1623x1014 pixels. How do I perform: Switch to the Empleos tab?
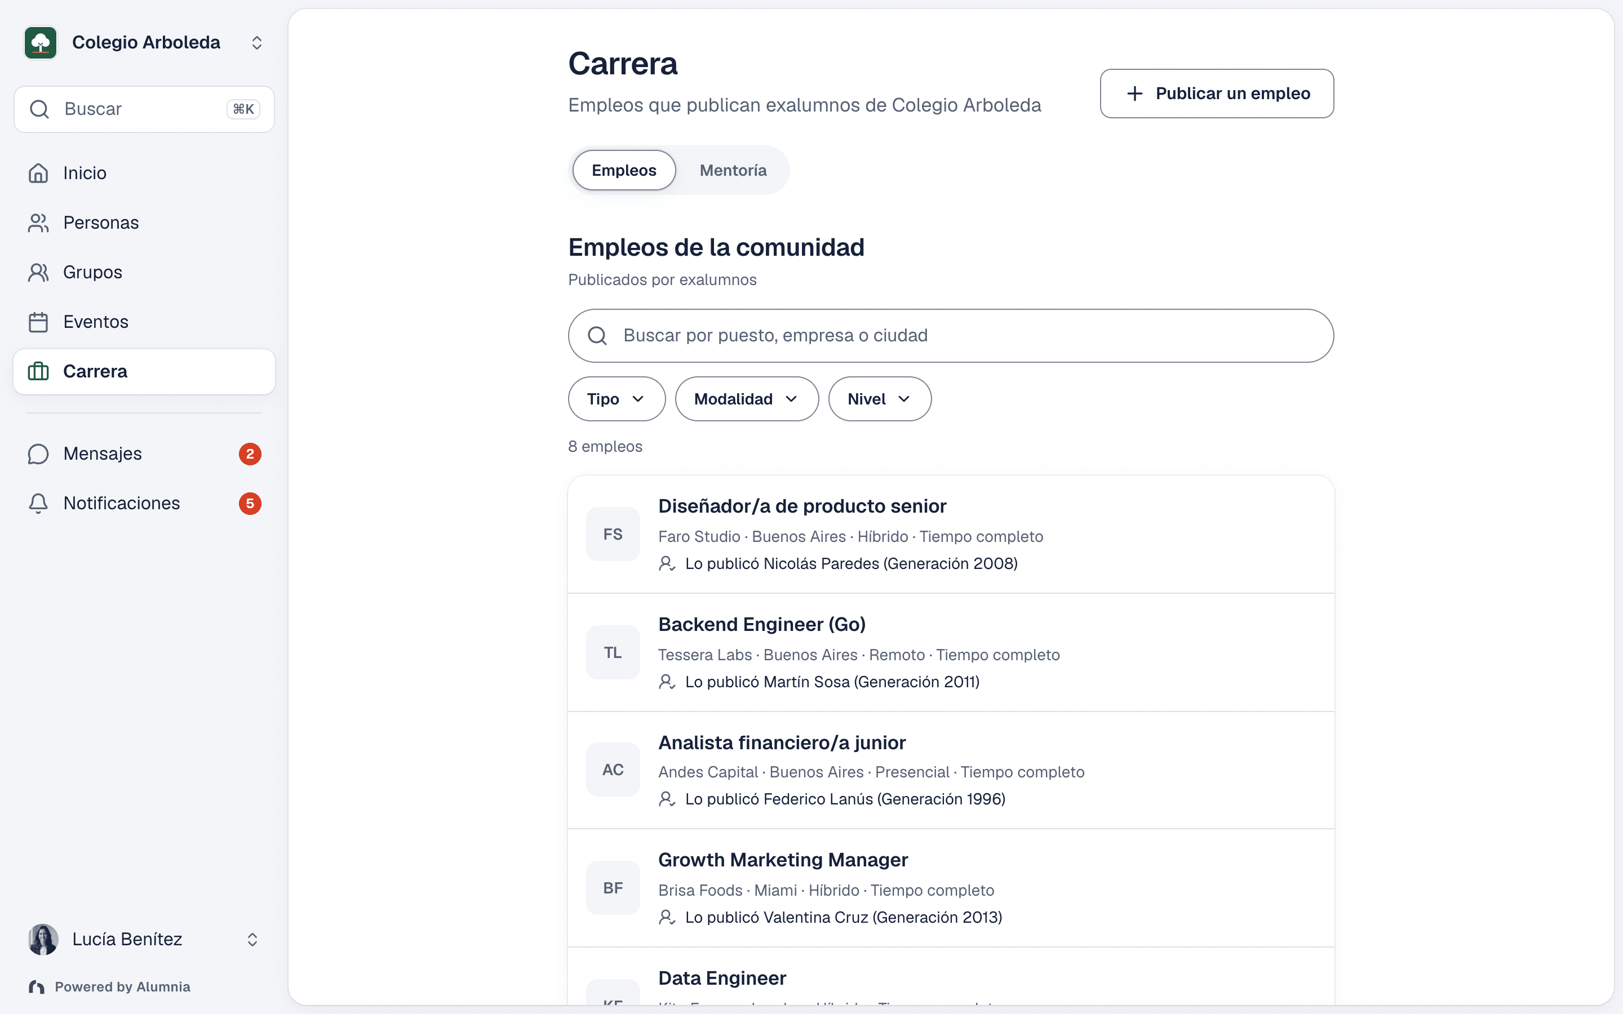point(624,170)
